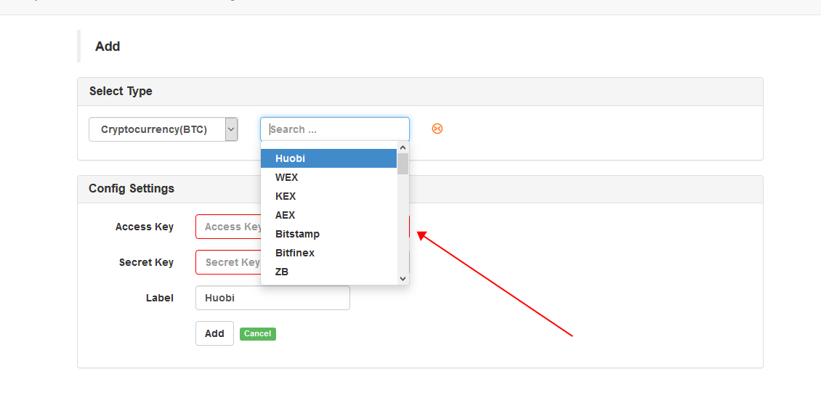The height and width of the screenshot is (406, 821).
Task: Click the white Add button
Action: [214, 333]
